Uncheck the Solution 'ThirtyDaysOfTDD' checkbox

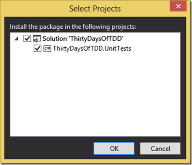tap(27, 39)
